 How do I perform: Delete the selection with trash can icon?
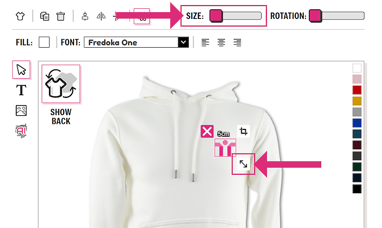tap(61, 16)
